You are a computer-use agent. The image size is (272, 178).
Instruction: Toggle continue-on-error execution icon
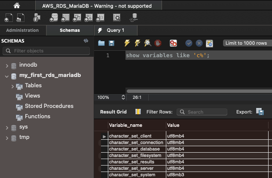173,43
